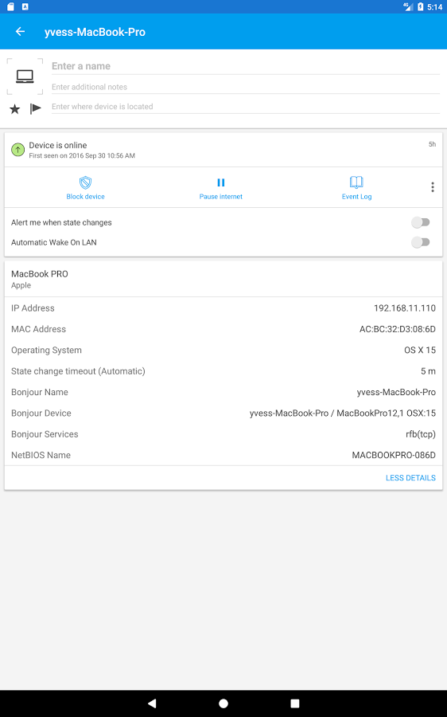Pause internet for this device

[221, 188]
